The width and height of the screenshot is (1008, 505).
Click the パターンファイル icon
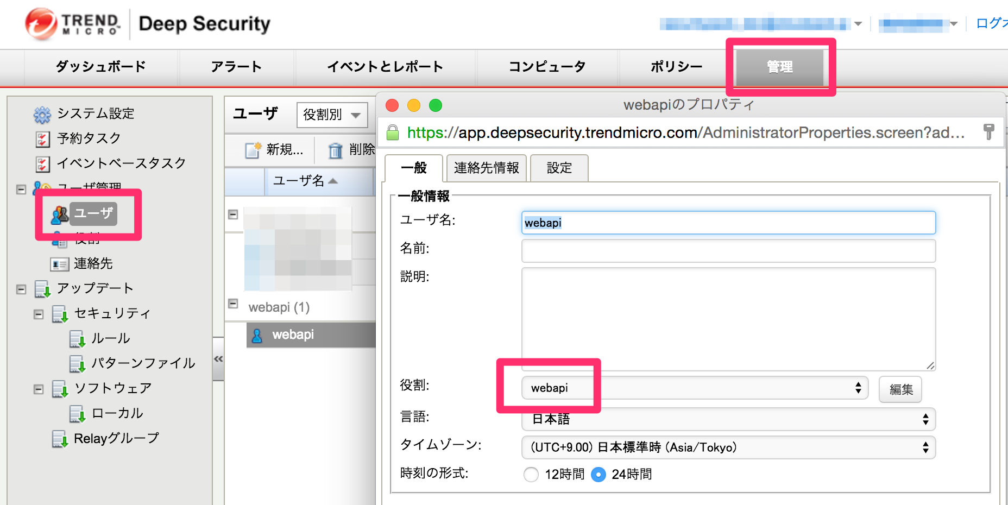[x=77, y=364]
